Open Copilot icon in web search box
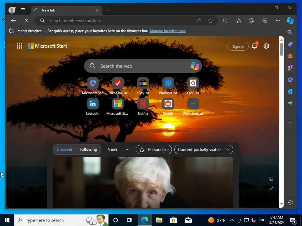 click(195, 66)
